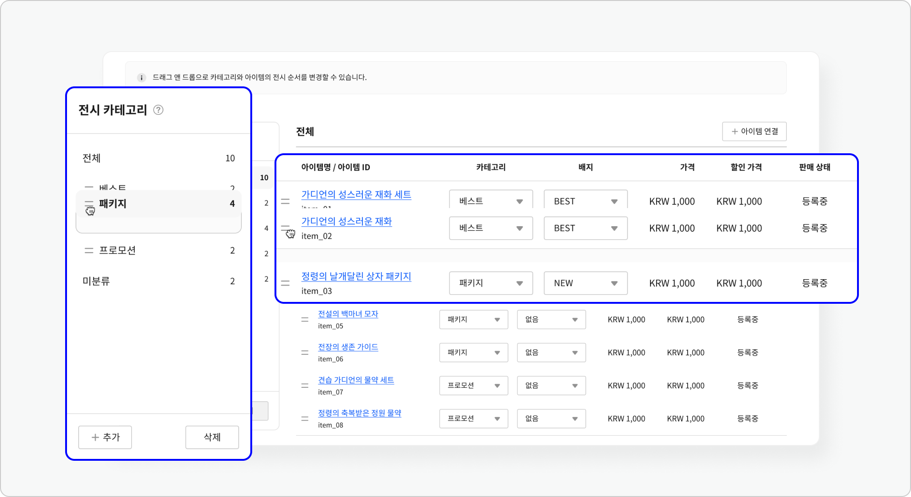The width and height of the screenshot is (911, 497).
Task: Expand badge dropdown for item_05
Action: (x=551, y=320)
